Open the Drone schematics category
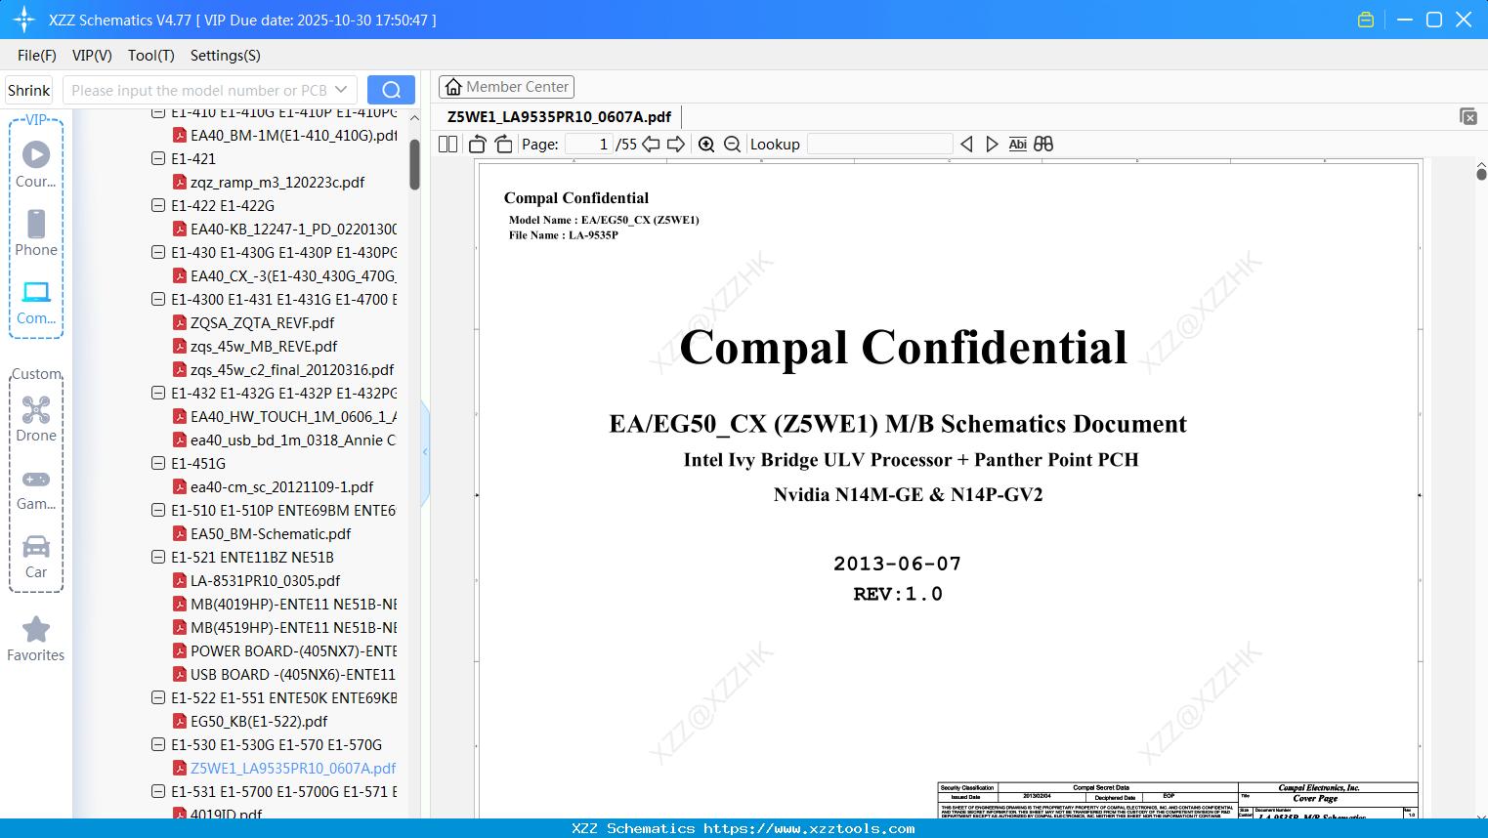The height and width of the screenshot is (838, 1488). 36,419
